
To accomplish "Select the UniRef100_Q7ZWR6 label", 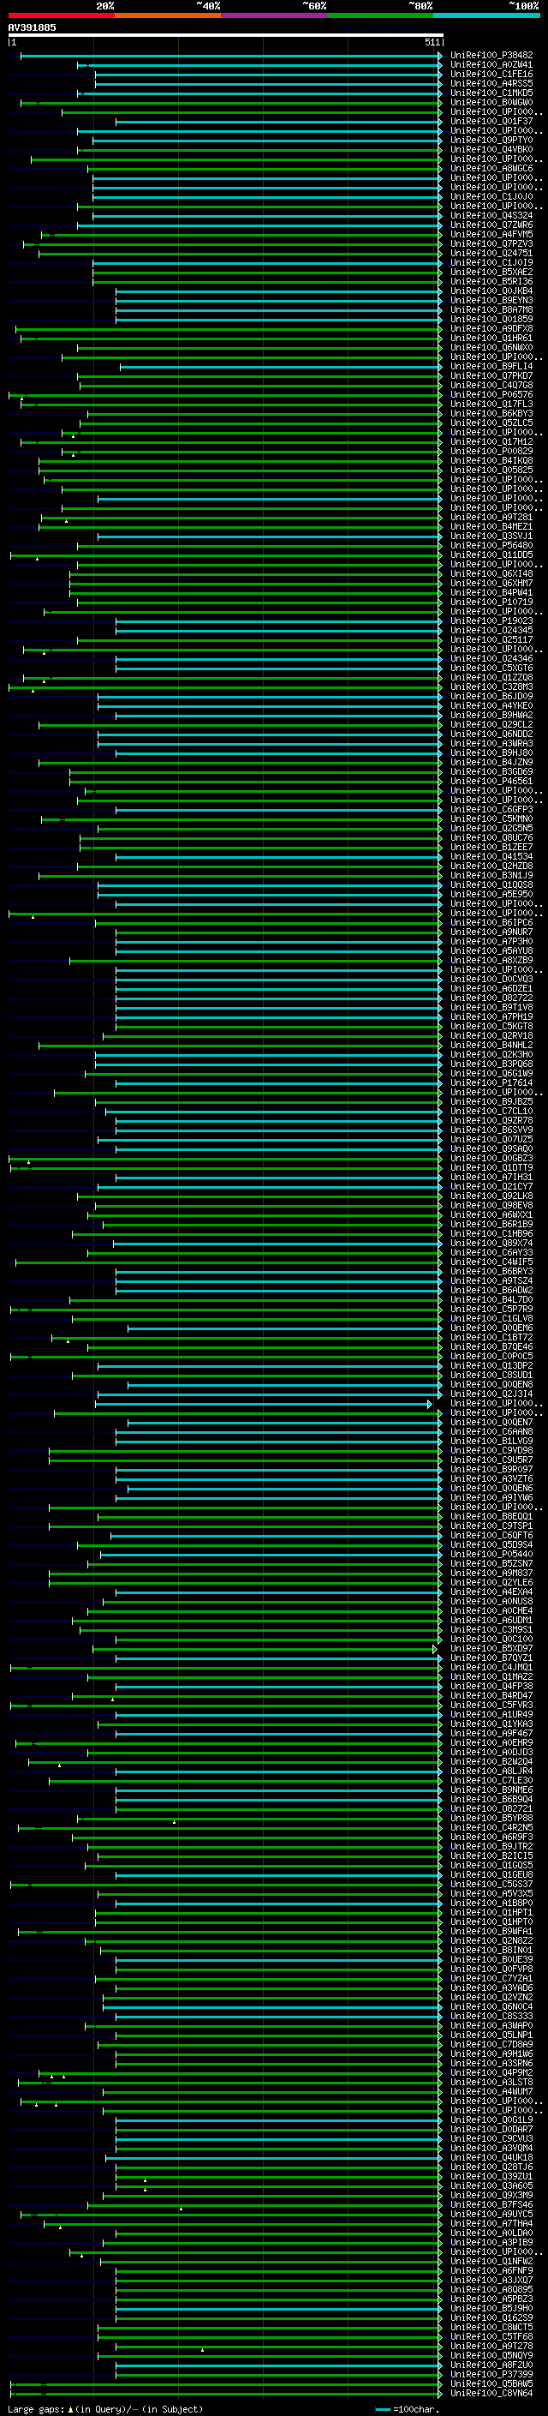I will click(x=491, y=225).
